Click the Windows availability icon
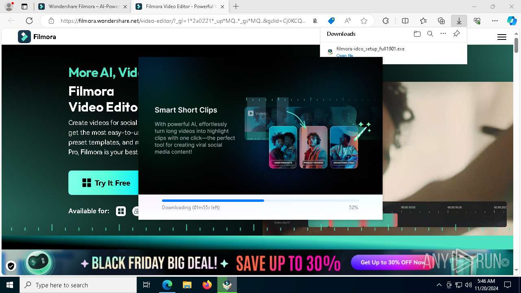 coord(121,211)
